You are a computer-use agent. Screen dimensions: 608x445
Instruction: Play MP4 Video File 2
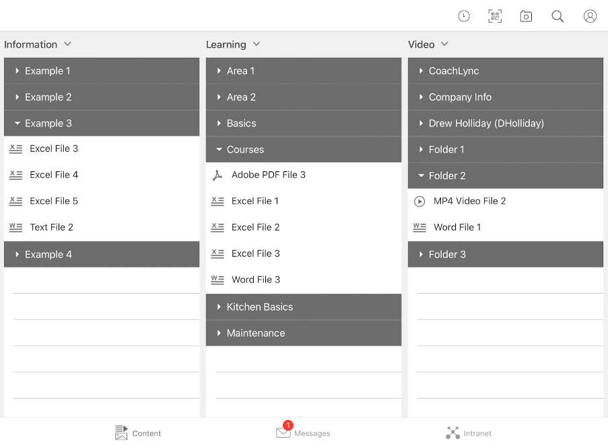[506, 201]
